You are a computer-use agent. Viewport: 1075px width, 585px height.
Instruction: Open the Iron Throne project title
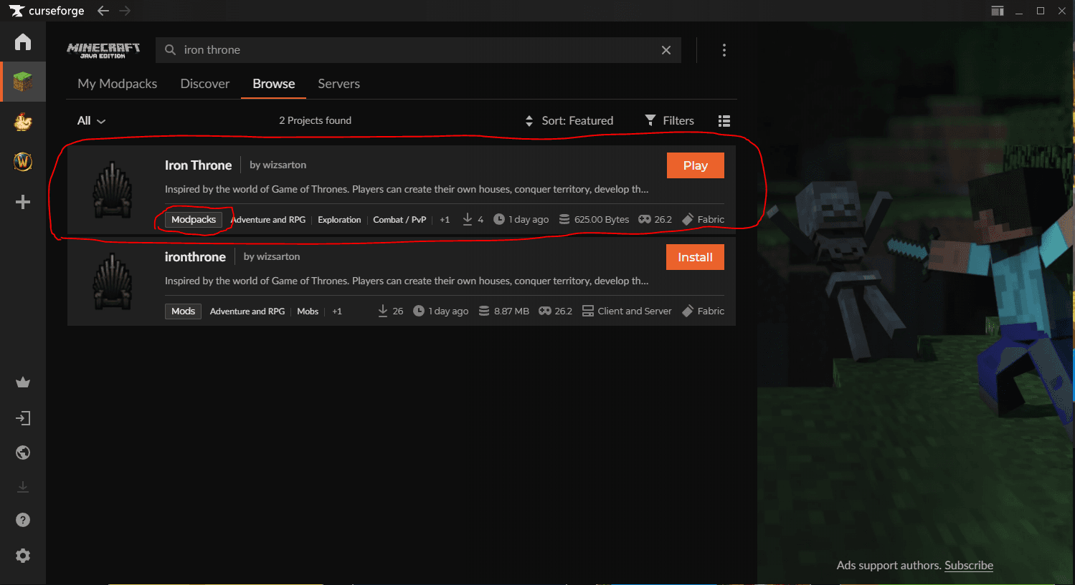[x=199, y=165]
